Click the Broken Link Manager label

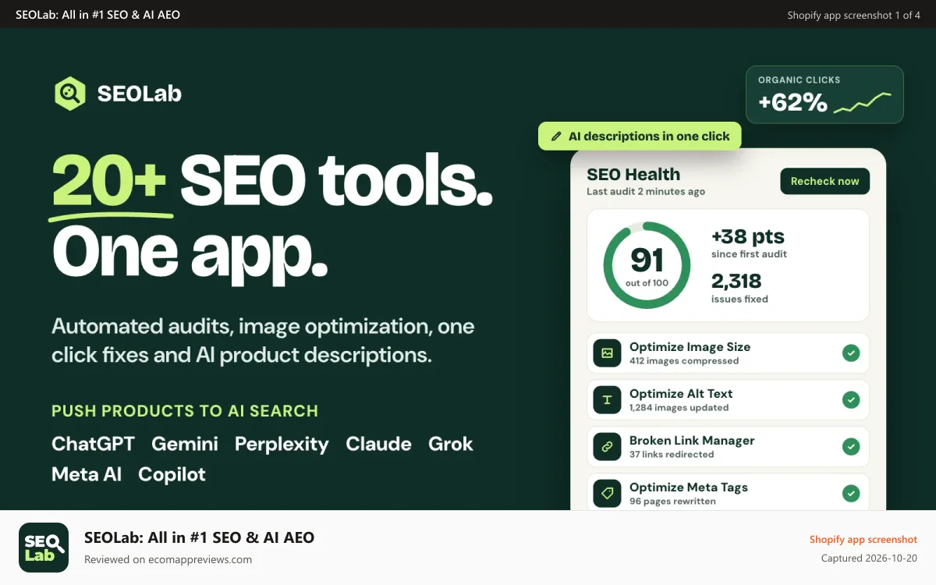(692, 441)
